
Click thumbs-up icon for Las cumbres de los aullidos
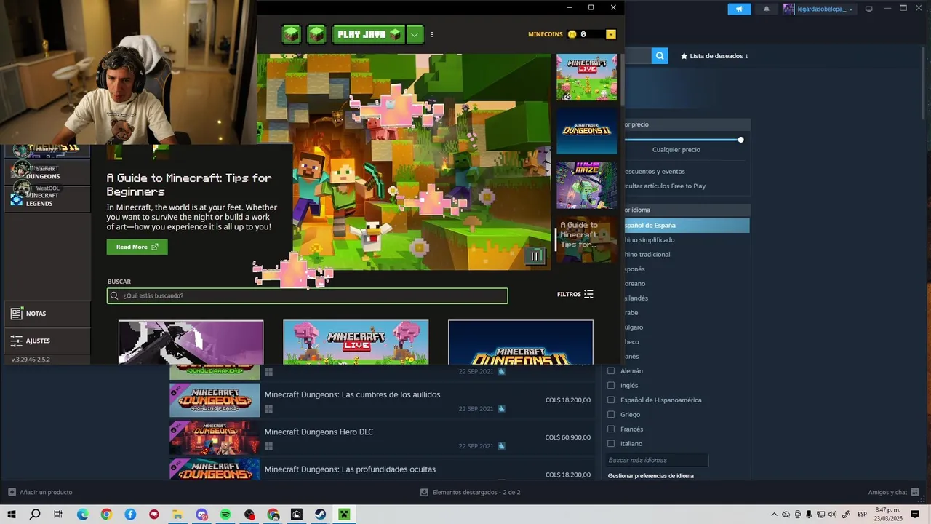click(x=501, y=409)
